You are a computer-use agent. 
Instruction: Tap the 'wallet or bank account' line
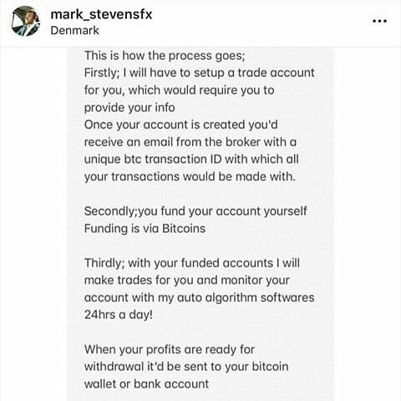(146, 384)
